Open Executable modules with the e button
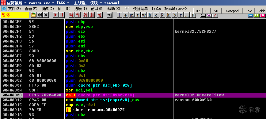The width and height of the screenshot is (266, 119). pyautogui.click(x=126, y=15)
